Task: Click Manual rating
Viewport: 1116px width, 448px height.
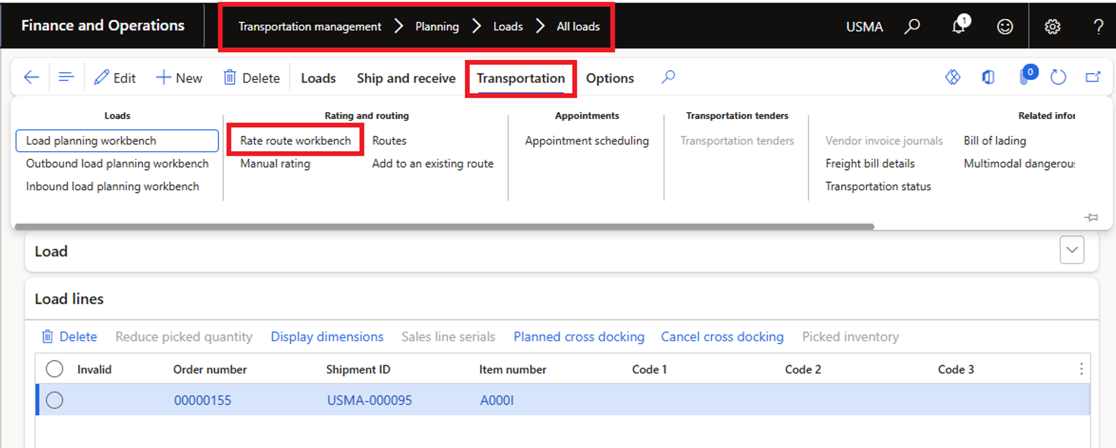Action: tap(275, 164)
